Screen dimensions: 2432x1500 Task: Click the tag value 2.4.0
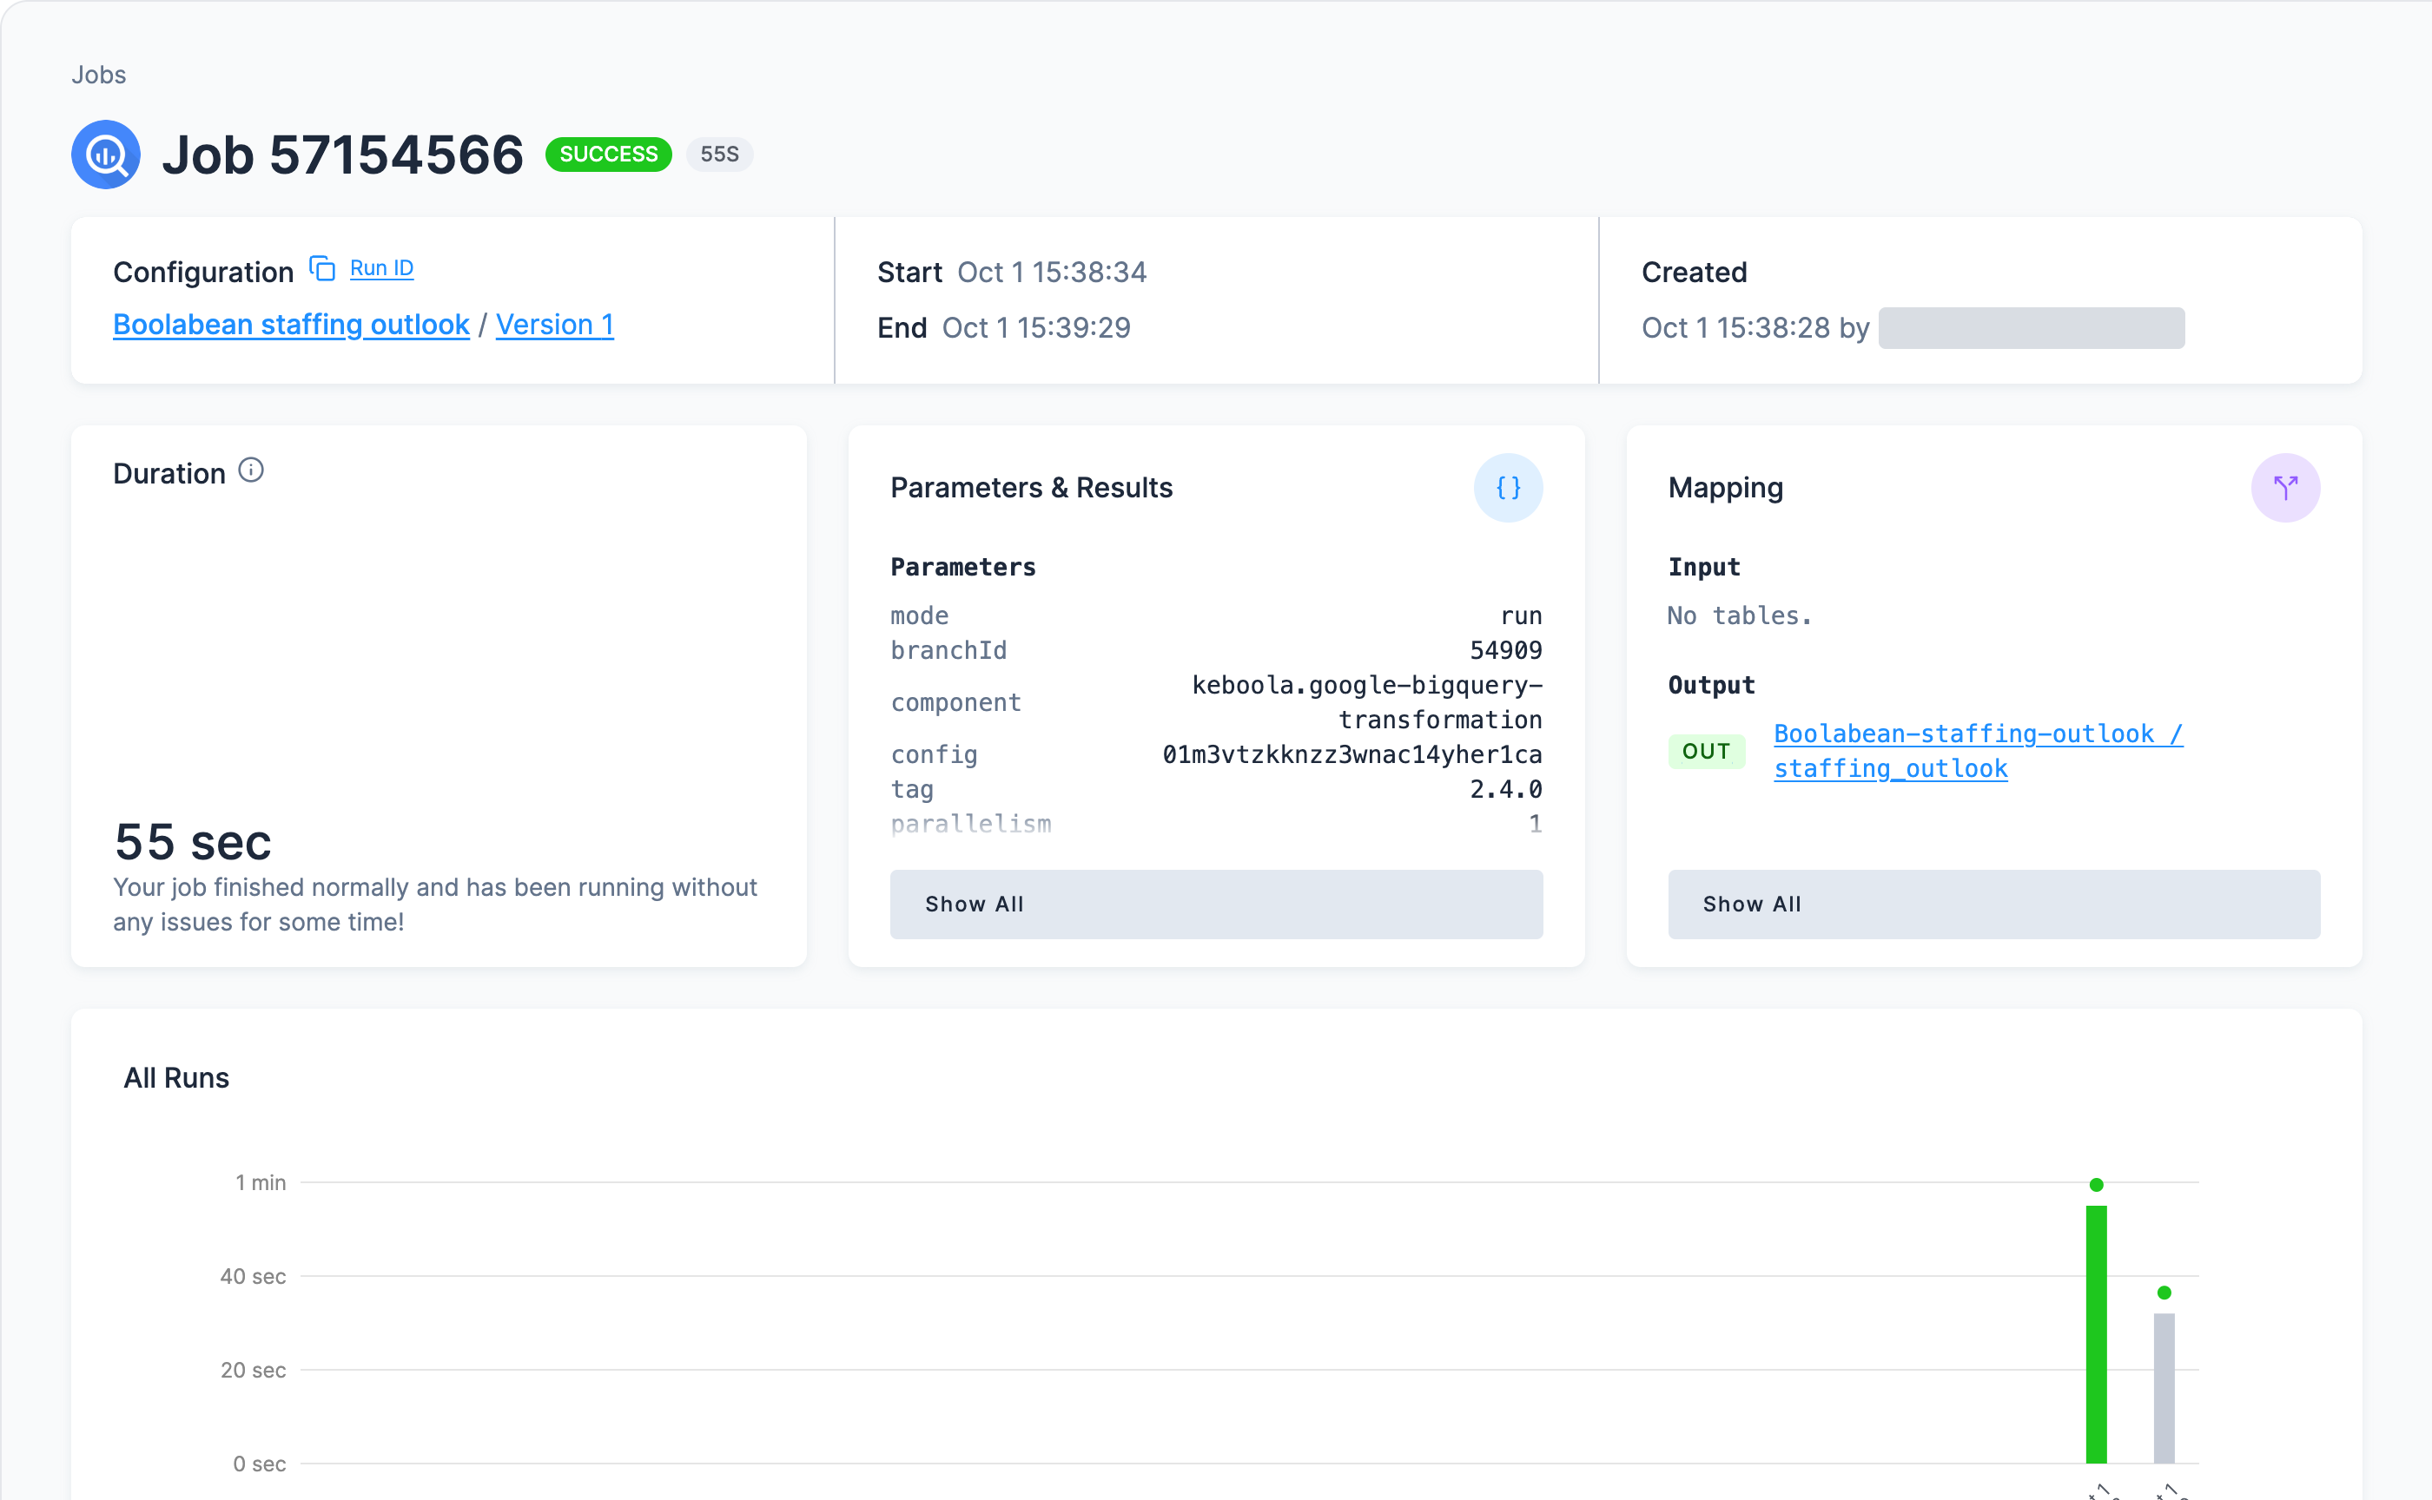tap(1505, 789)
